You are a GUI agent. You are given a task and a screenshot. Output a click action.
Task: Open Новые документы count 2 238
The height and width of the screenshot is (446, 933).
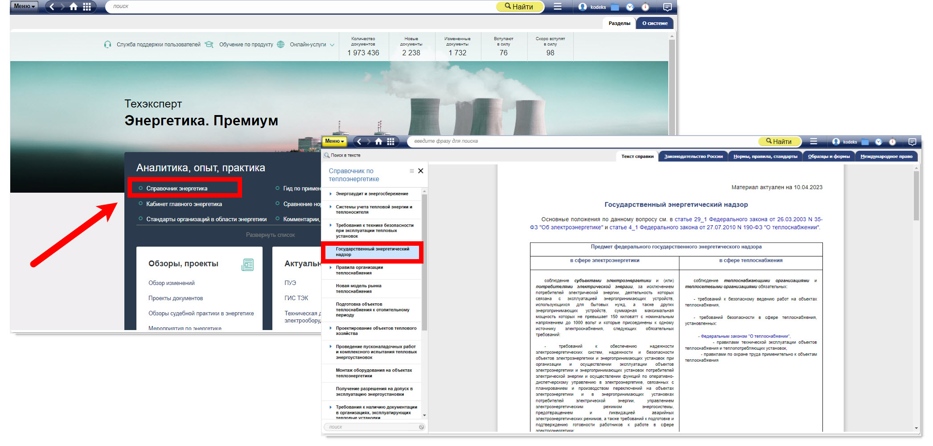[411, 47]
